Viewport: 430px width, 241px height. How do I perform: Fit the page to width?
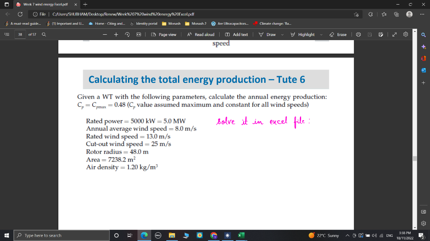(138, 34)
